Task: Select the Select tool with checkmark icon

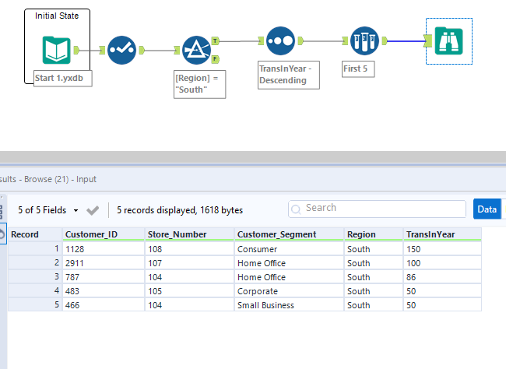Action: pyautogui.click(x=121, y=50)
